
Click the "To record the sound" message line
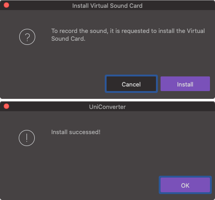coord(128,31)
